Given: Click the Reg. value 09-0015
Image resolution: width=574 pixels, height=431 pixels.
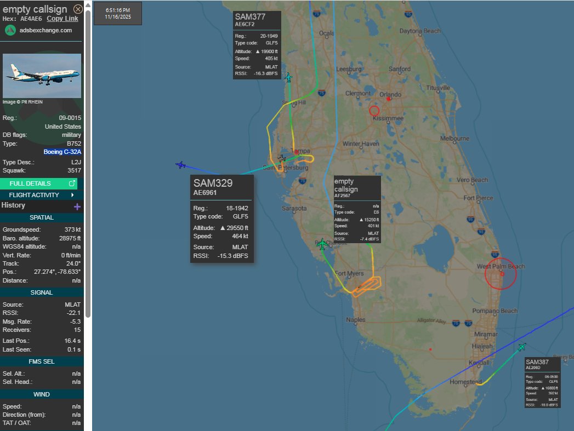Looking at the screenshot, I should (x=70, y=118).
